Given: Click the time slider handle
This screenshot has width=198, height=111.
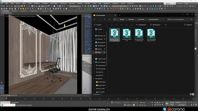Looking at the screenshot, I should (x=9, y=95).
